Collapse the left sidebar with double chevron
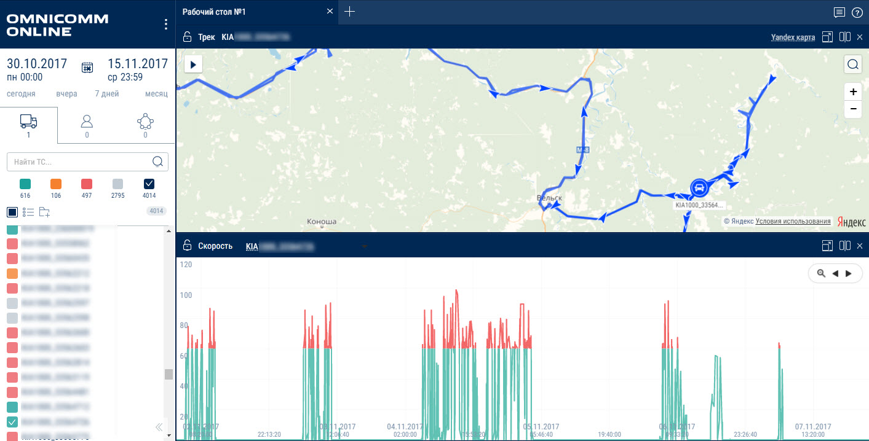This screenshot has height=441, width=869. click(x=159, y=427)
